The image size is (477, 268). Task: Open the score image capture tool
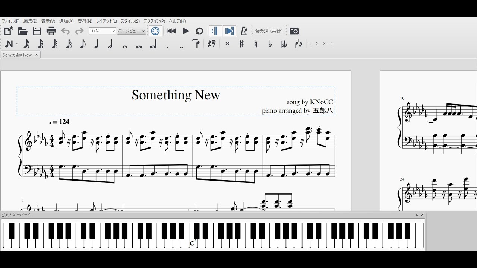[x=294, y=31]
